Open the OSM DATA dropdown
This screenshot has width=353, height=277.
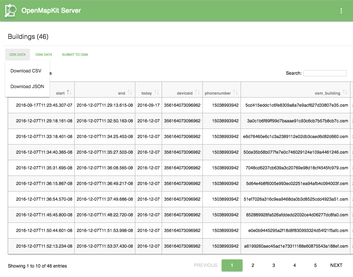(x=44, y=54)
